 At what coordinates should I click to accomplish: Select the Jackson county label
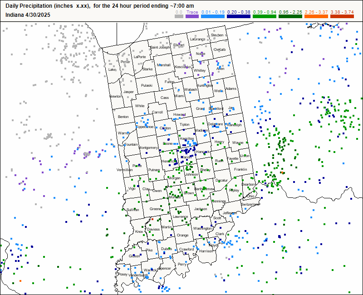200,209
